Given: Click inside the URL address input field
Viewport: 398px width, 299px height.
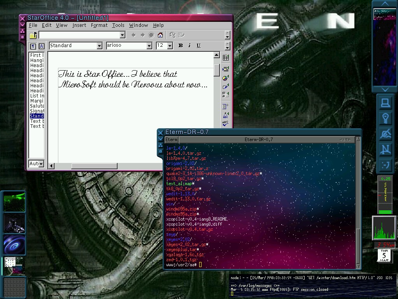Looking at the screenshot, I should (79, 35).
